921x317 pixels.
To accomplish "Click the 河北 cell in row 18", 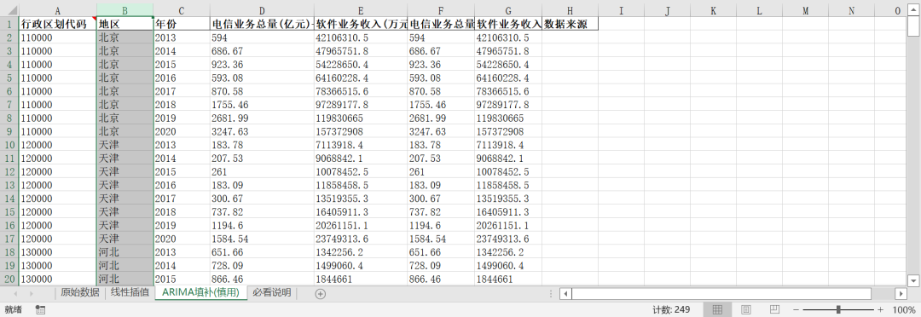I will click(125, 252).
